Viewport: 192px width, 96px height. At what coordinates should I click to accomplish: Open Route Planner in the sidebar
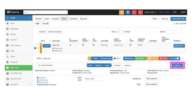tap(19, 45)
